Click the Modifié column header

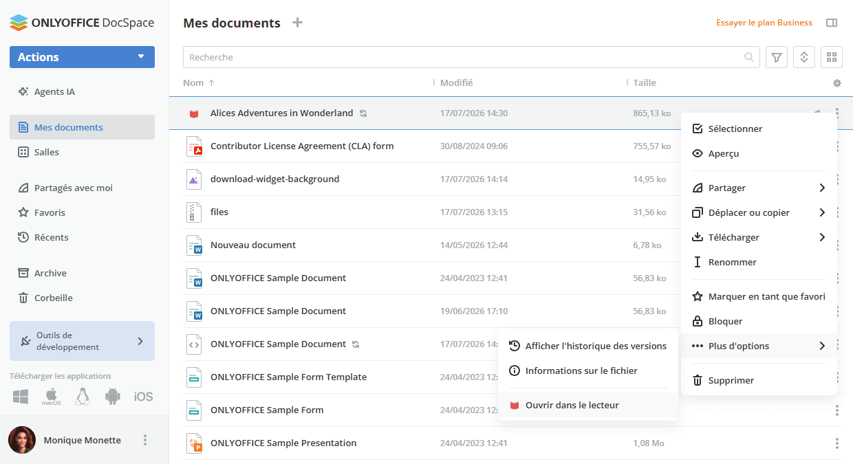pyautogui.click(x=456, y=82)
